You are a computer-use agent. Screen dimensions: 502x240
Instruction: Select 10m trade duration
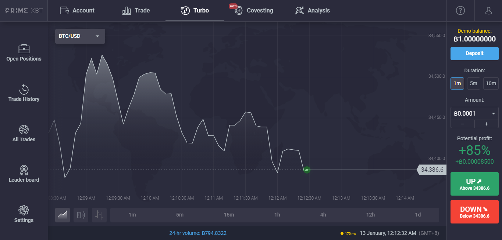tap(491, 83)
